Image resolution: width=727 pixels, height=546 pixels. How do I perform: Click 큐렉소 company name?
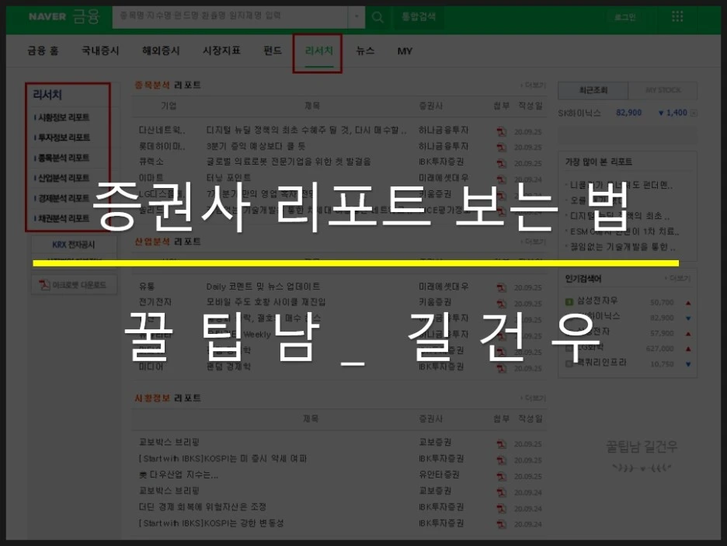coord(151,162)
